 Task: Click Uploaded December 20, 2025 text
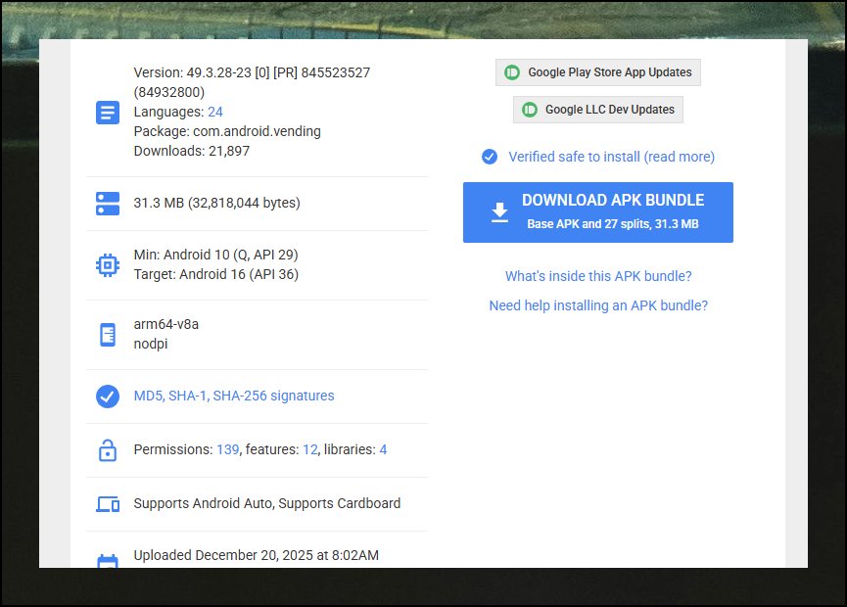[x=256, y=555]
